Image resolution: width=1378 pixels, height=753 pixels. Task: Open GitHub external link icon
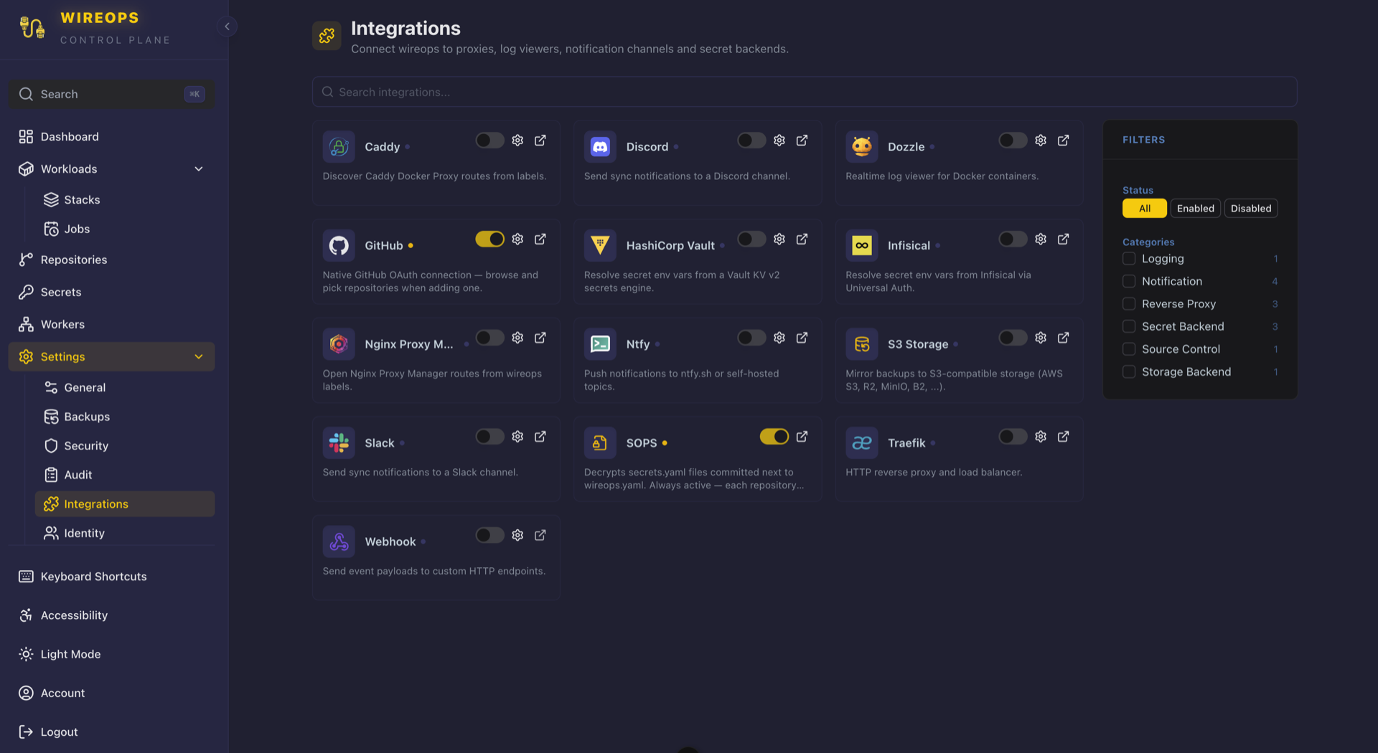(x=540, y=239)
